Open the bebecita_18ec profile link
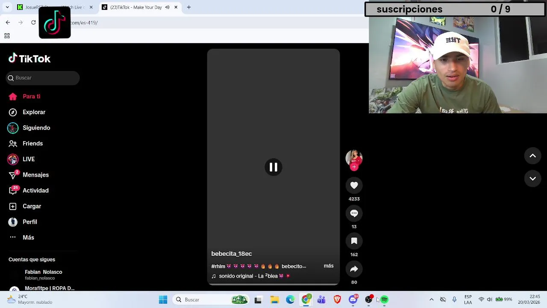This screenshot has height=308, width=547. pos(231,254)
